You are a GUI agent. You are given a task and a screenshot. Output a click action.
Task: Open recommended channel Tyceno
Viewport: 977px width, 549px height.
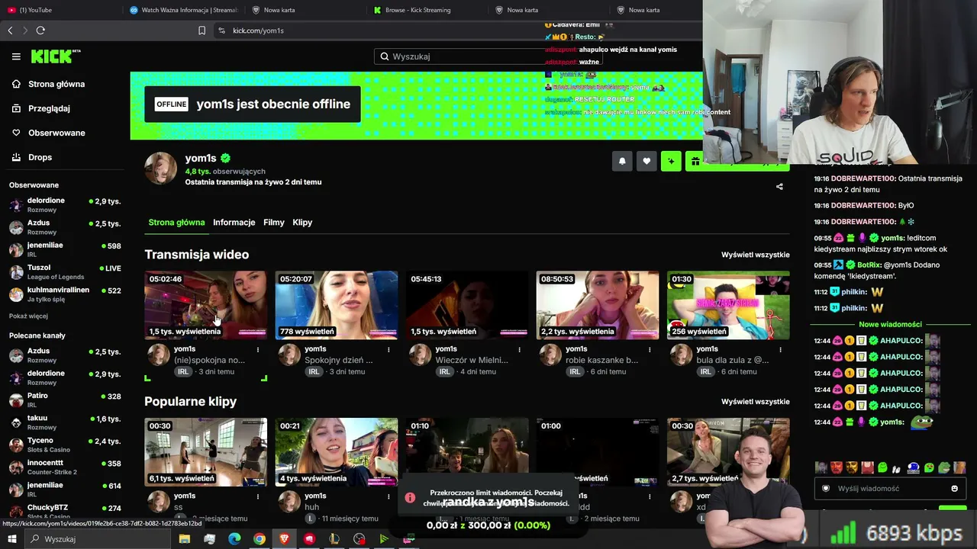[65, 444]
